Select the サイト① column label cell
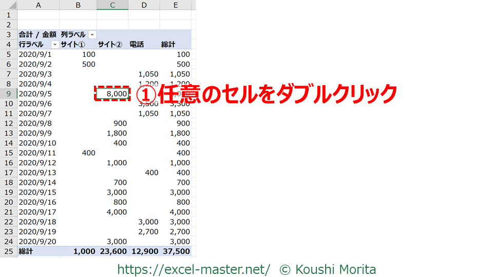This screenshot has height=277, width=493. pyautogui.click(x=77, y=45)
